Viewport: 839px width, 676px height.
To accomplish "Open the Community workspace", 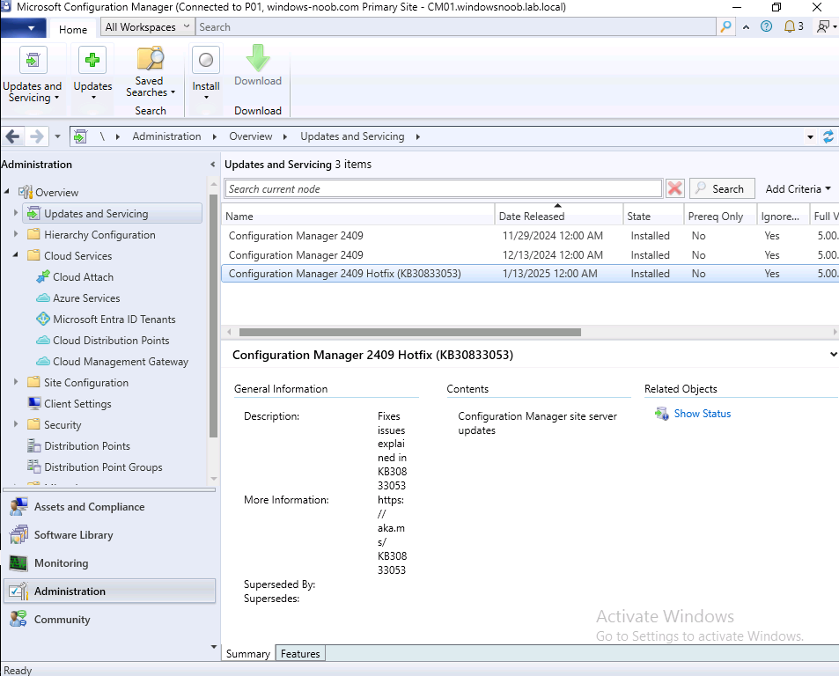I will 109,620.
